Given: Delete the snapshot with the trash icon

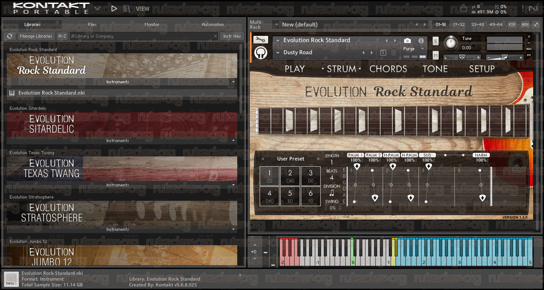Looking at the screenshot, I should pyautogui.click(x=393, y=52).
